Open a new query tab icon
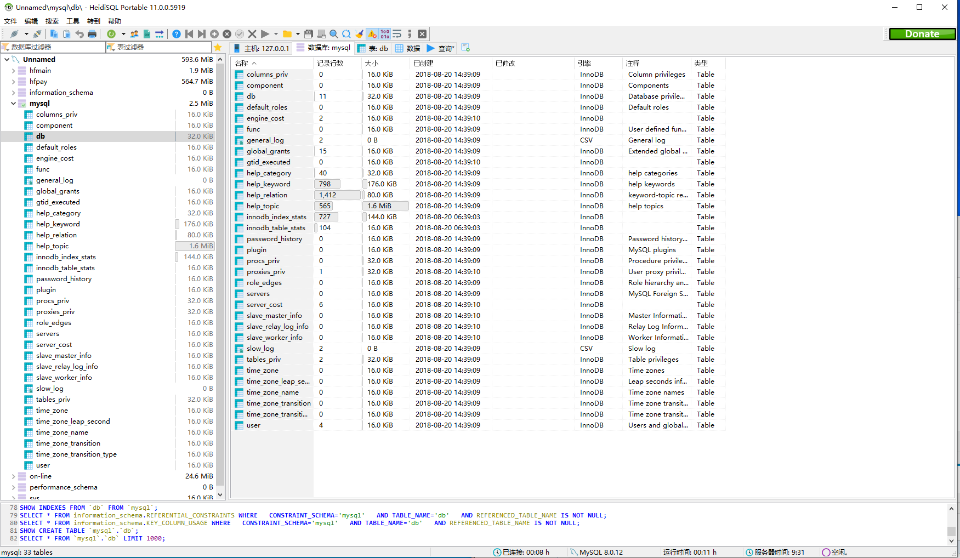 click(x=465, y=48)
